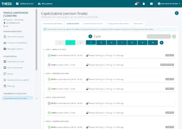Open the mail envelope icon in header
182x129 pixels.
(151, 4)
